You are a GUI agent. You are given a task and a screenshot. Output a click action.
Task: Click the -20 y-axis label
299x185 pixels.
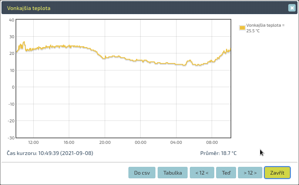click(x=11, y=121)
